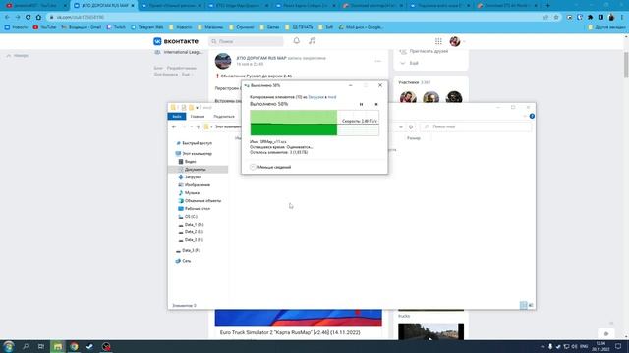Open the Twitch bookmark
Viewport: 629px width, 353px height.
tap(116, 27)
